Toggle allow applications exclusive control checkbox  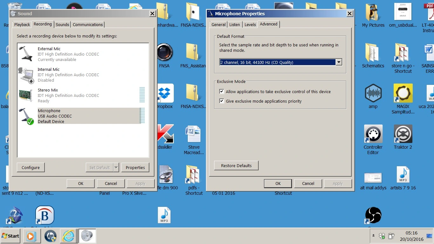coord(222,92)
